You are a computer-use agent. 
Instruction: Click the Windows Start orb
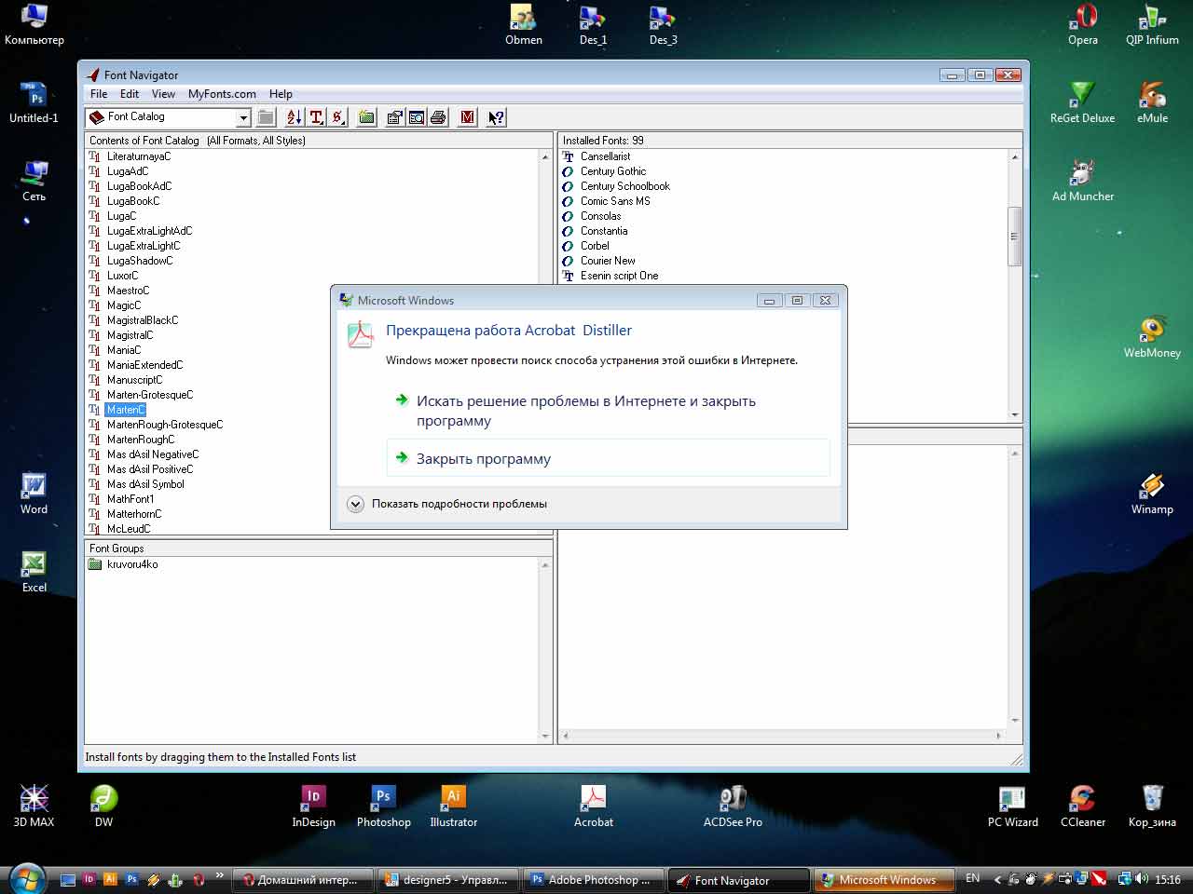click(26, 877)
